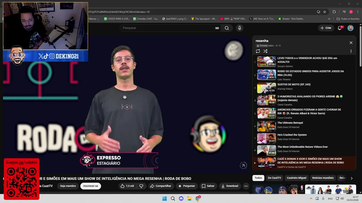
Task: Click the in-video popout arrow icon
Action: (x=243, y=166)
